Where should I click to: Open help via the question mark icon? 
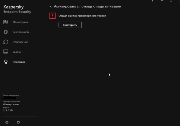pos(153,1)
